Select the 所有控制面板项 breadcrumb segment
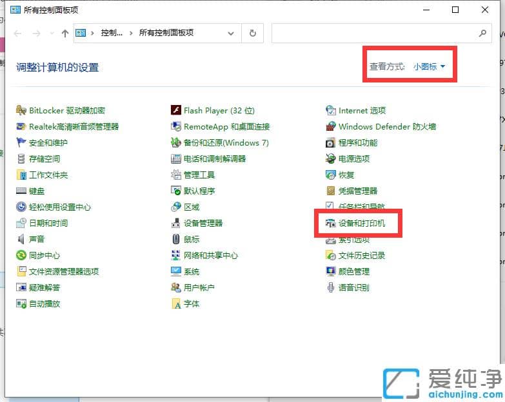Screen dimensions: 505x402 [x=166, y=33]
